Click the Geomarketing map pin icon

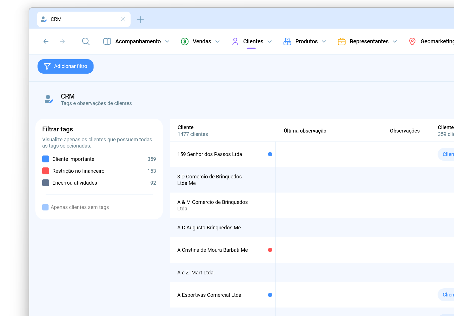click(x=412, y=41)
